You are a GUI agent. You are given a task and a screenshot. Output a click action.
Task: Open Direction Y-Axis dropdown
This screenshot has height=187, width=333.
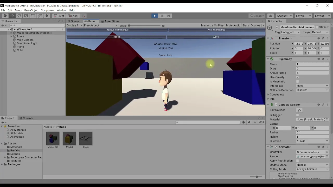point(312,141)
